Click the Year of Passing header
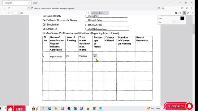198x111 pixels. 71,39
